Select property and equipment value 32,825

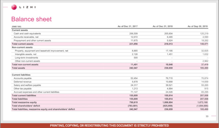(205, 51)
